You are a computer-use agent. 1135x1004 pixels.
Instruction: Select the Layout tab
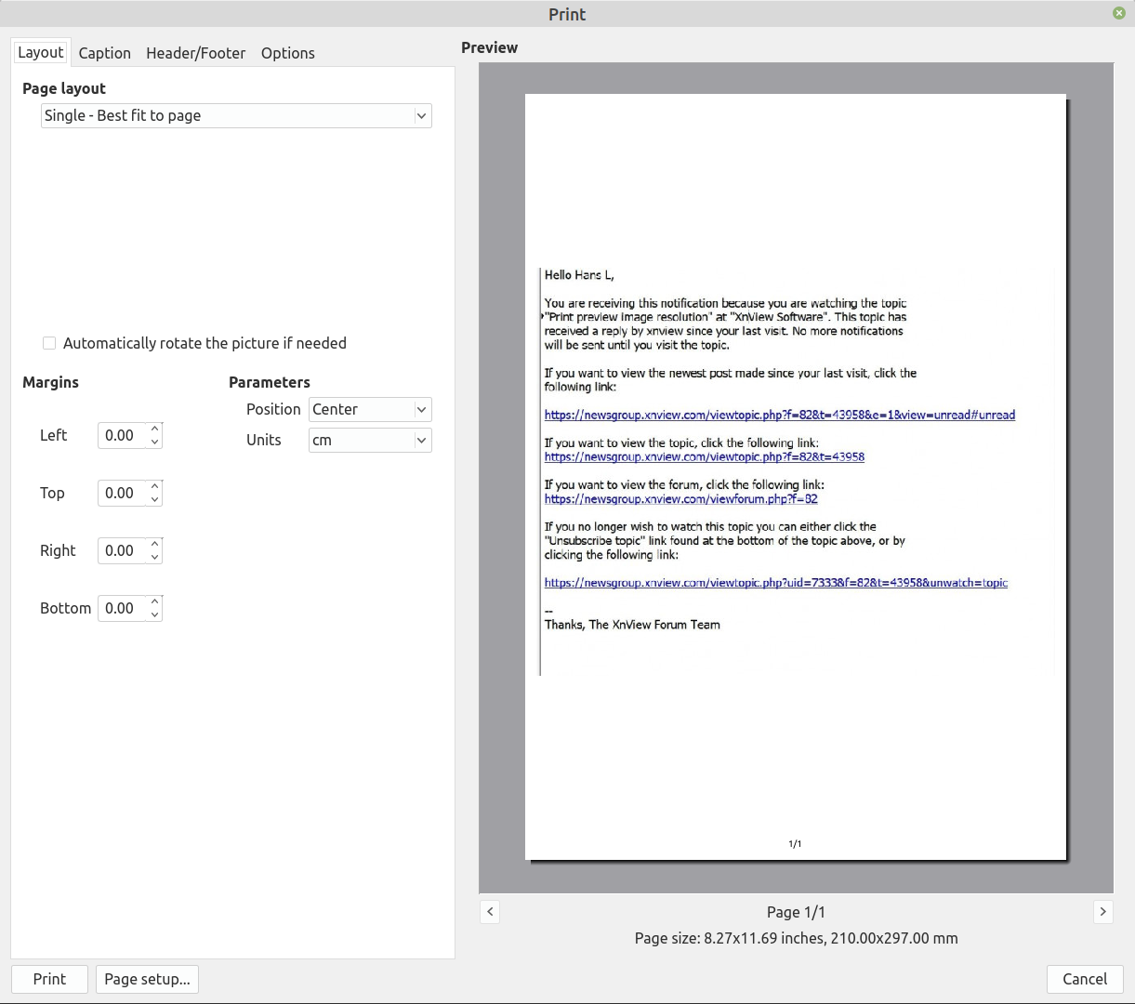point(41,53)
